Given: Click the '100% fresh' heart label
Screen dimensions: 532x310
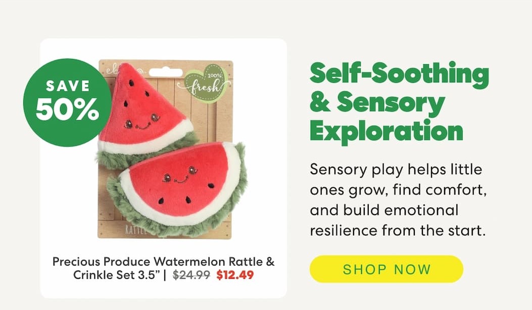Looking at the screenshot, I should (207, 82).
